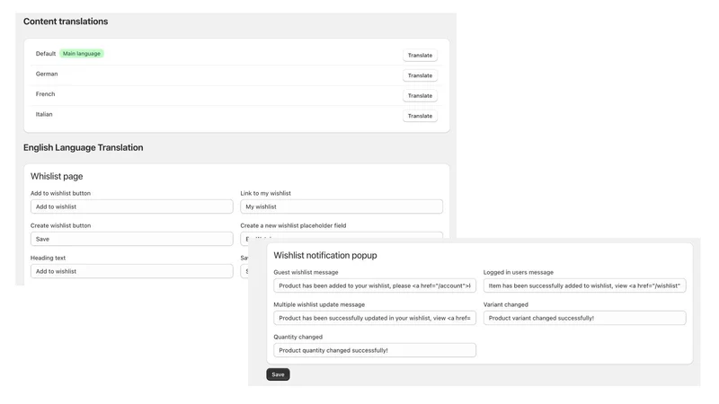Click the Variant changed input field
Screen dimensions: 719x404
click(x=585, y=318)
